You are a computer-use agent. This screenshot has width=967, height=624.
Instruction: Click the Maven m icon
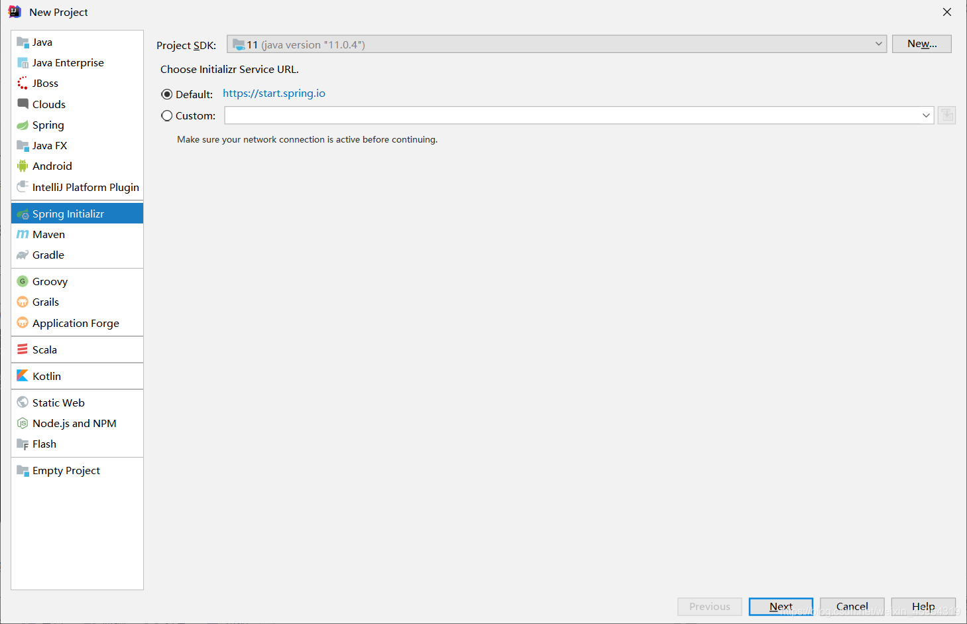click(x=23, y=235)
